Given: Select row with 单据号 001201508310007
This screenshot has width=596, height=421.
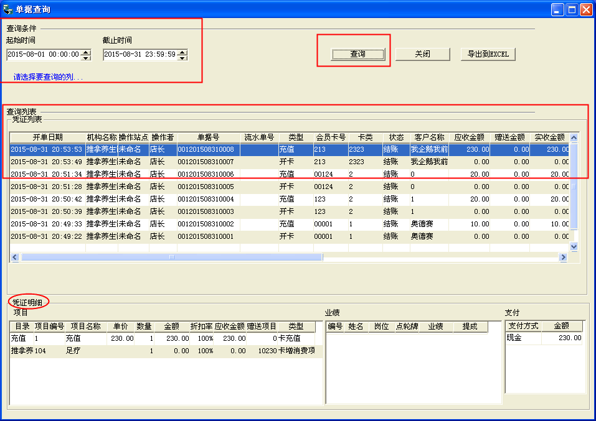Looking at the screenshot, I should pyautogui.click(x=289, y=162).
